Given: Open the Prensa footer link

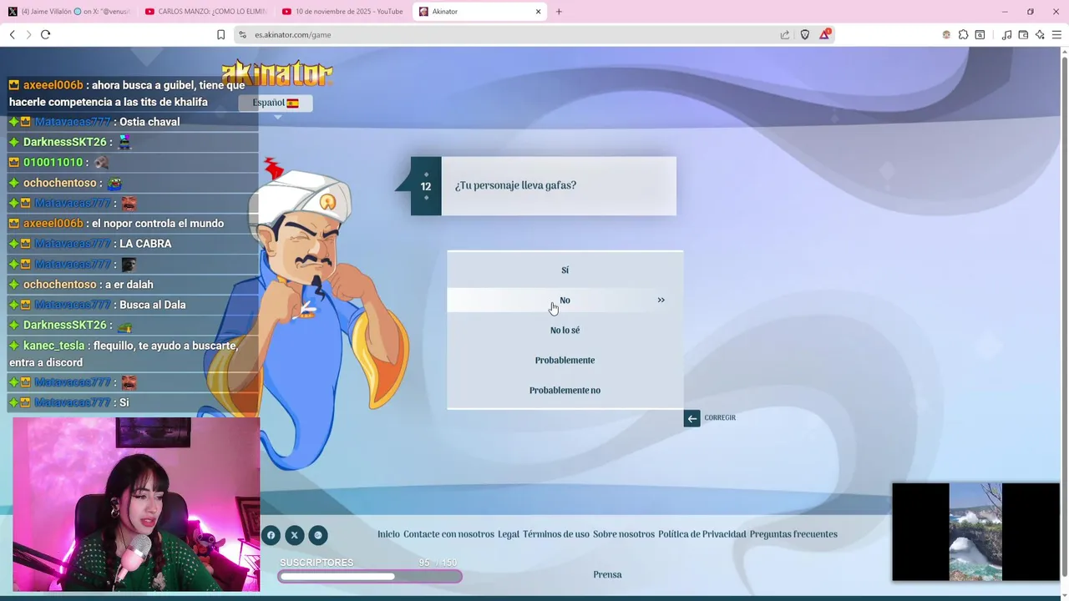Looking at the screenshot, I should pos(607,574).
